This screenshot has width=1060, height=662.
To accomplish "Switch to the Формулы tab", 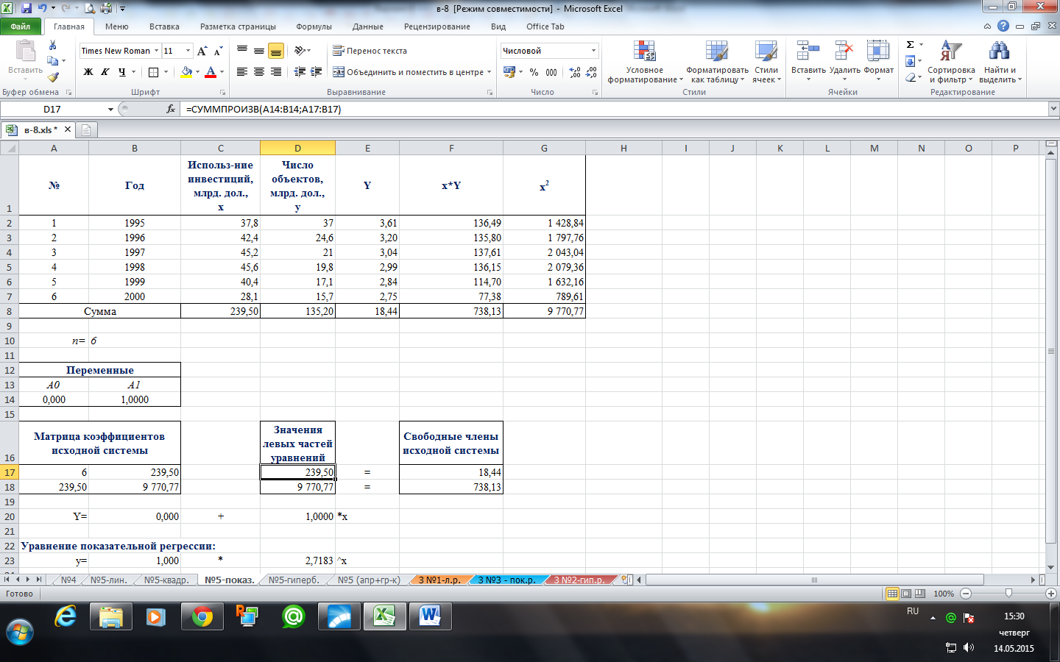I will (x=314, y=26).
